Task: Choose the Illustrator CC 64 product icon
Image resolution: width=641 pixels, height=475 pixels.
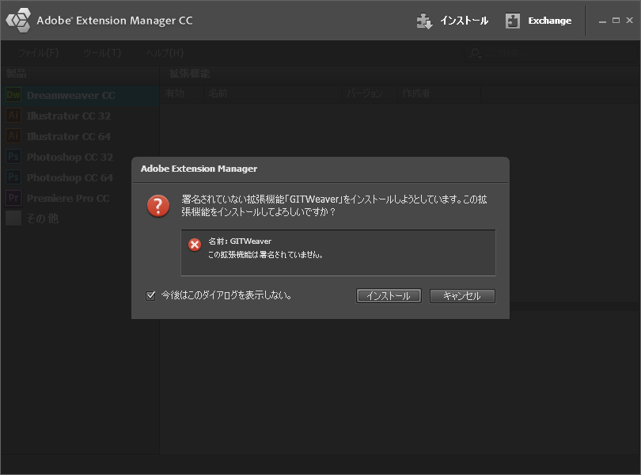Action: (13, 136)
